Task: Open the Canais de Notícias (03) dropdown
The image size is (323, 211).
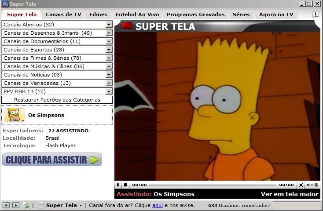Action: coord(57,75)
